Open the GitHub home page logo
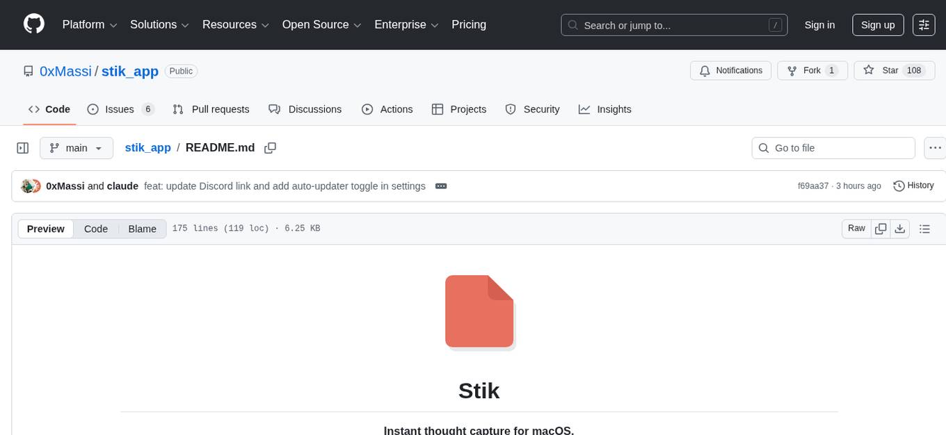Image resolution: width=946 pixels, height=435 pixels. pos(33,24)
